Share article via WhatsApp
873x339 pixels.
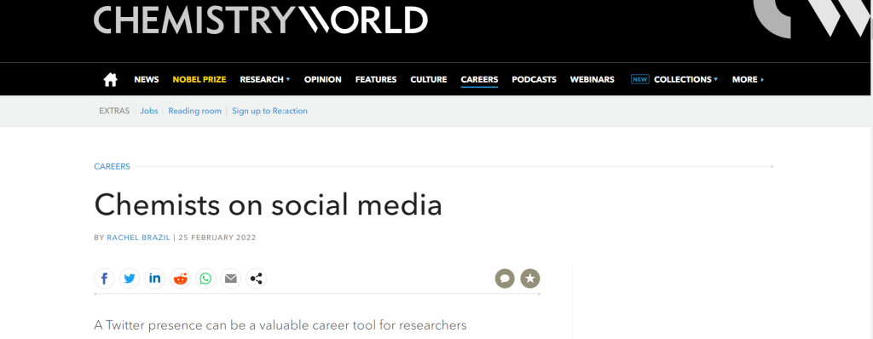point(205,279)
